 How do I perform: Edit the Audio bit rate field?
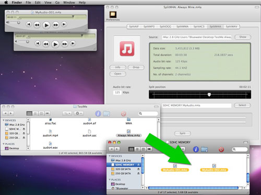click(x=117, y=93)
